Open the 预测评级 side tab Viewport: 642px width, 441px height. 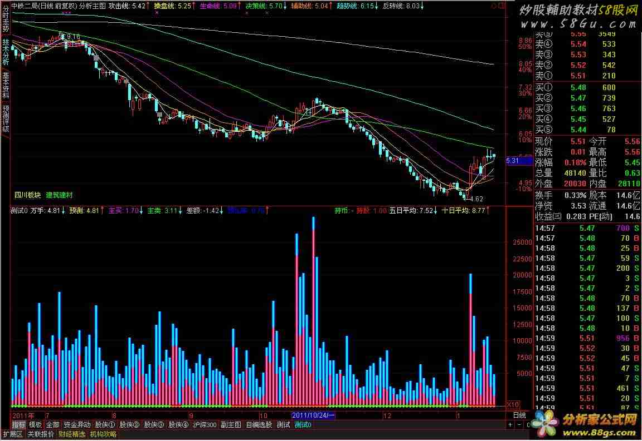coord(6,118)
